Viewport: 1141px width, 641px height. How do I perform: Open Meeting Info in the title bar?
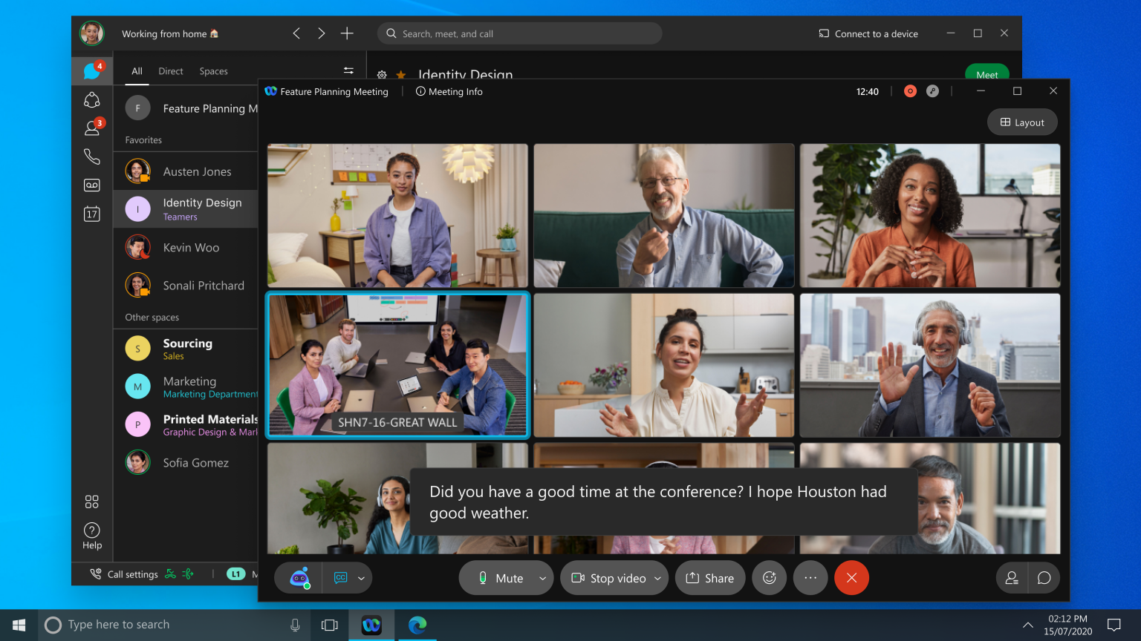[x=449, y=91]
